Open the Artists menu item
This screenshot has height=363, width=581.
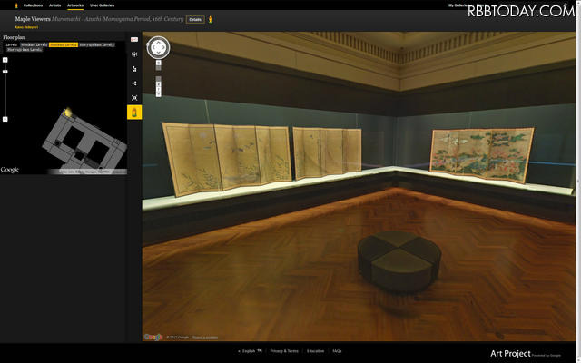(54, 5)
